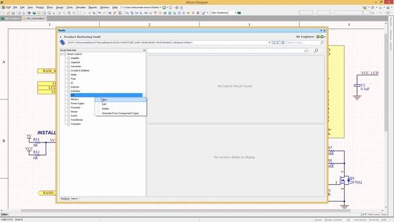This screenshot has height=222, width=394.
Task: Select the Amplifier saved search
Action: click(75, 58)
